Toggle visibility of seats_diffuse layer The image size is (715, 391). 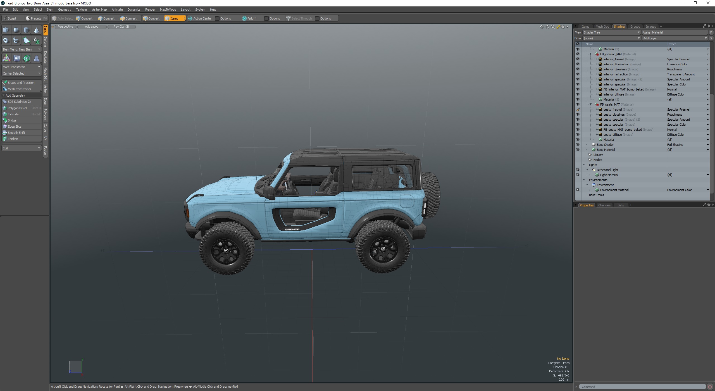tap(578, 135)
